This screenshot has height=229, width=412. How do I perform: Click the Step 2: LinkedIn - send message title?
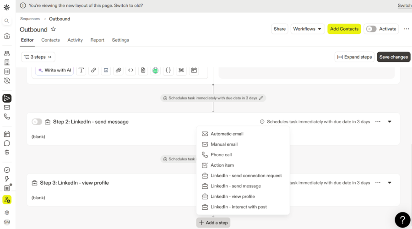(x=91, y=122)
